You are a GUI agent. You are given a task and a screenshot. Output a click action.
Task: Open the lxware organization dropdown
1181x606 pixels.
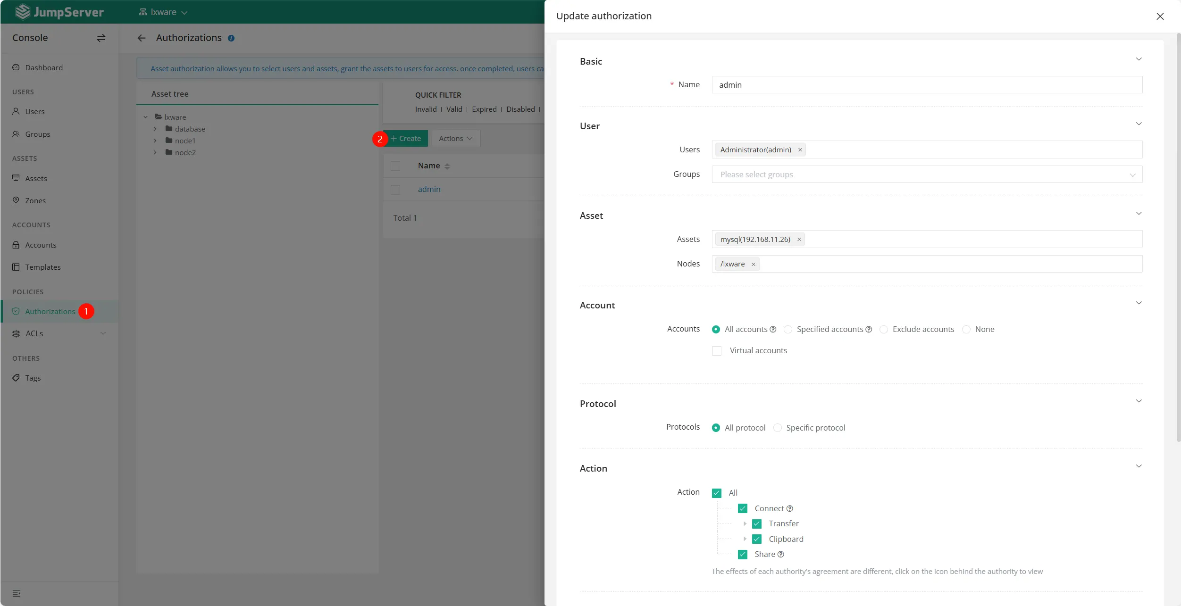coord(163,12)
